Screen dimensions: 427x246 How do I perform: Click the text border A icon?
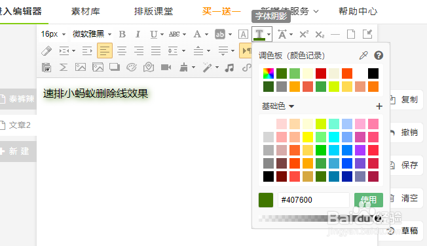tap(243, 34)
